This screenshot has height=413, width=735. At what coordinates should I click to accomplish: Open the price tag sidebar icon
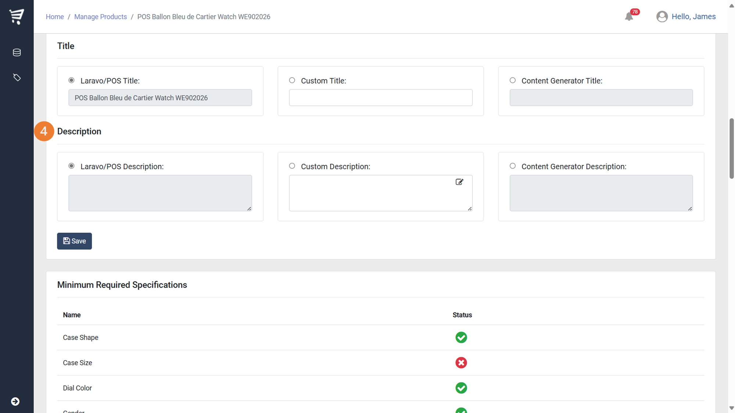click(x=17, y=77)
